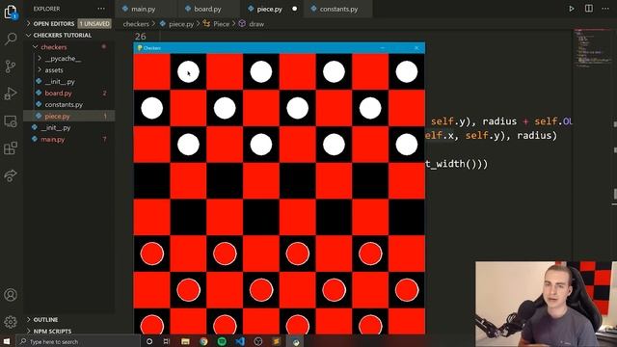Open Cortana circle icon on taskbar
This screenshot has width=617, height=347.
pos(149,341)
